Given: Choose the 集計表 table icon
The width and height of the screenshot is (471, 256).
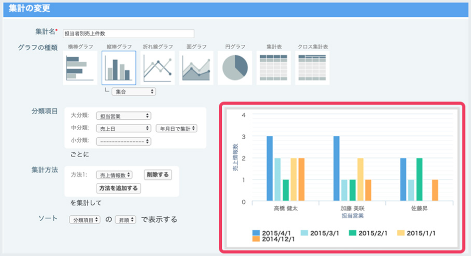Looking at the screenshot, I should coord(274,68).
